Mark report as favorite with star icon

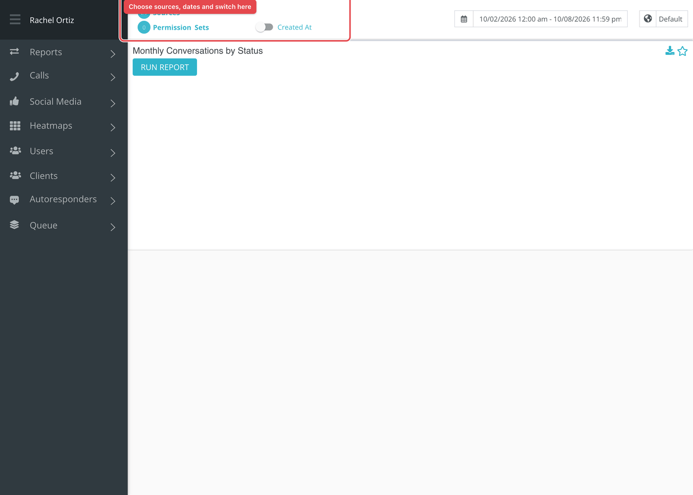[x=683, y=51]
